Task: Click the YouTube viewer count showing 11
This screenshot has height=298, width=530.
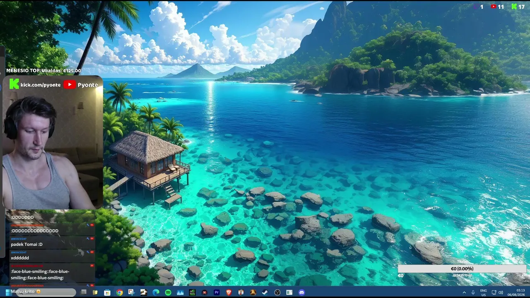Action: click(497, 7)
